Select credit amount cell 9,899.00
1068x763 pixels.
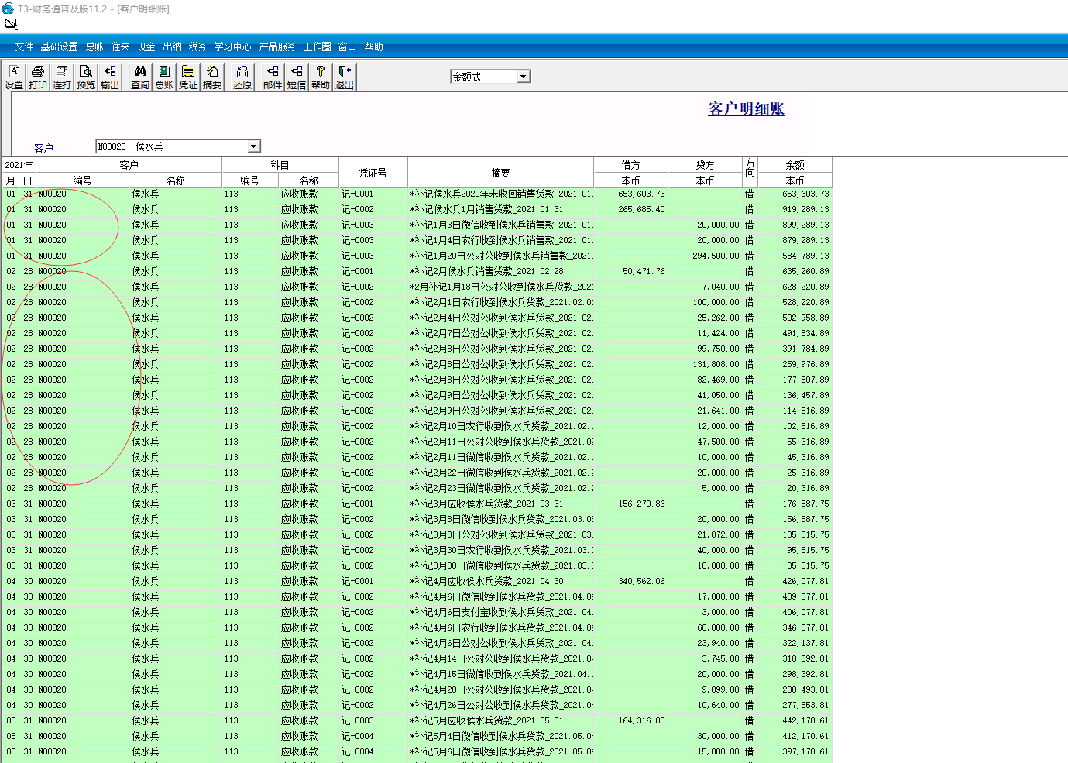click(x=705, y=690)
